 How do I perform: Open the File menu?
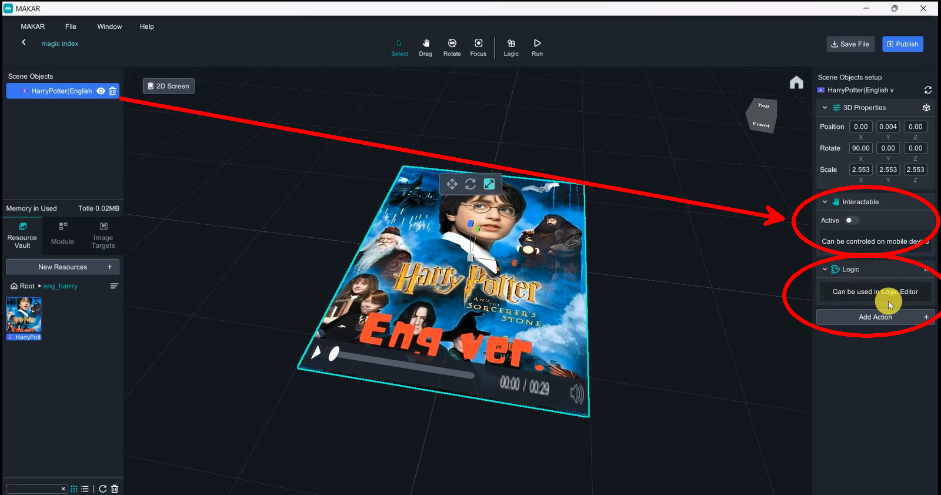(71, 26)
